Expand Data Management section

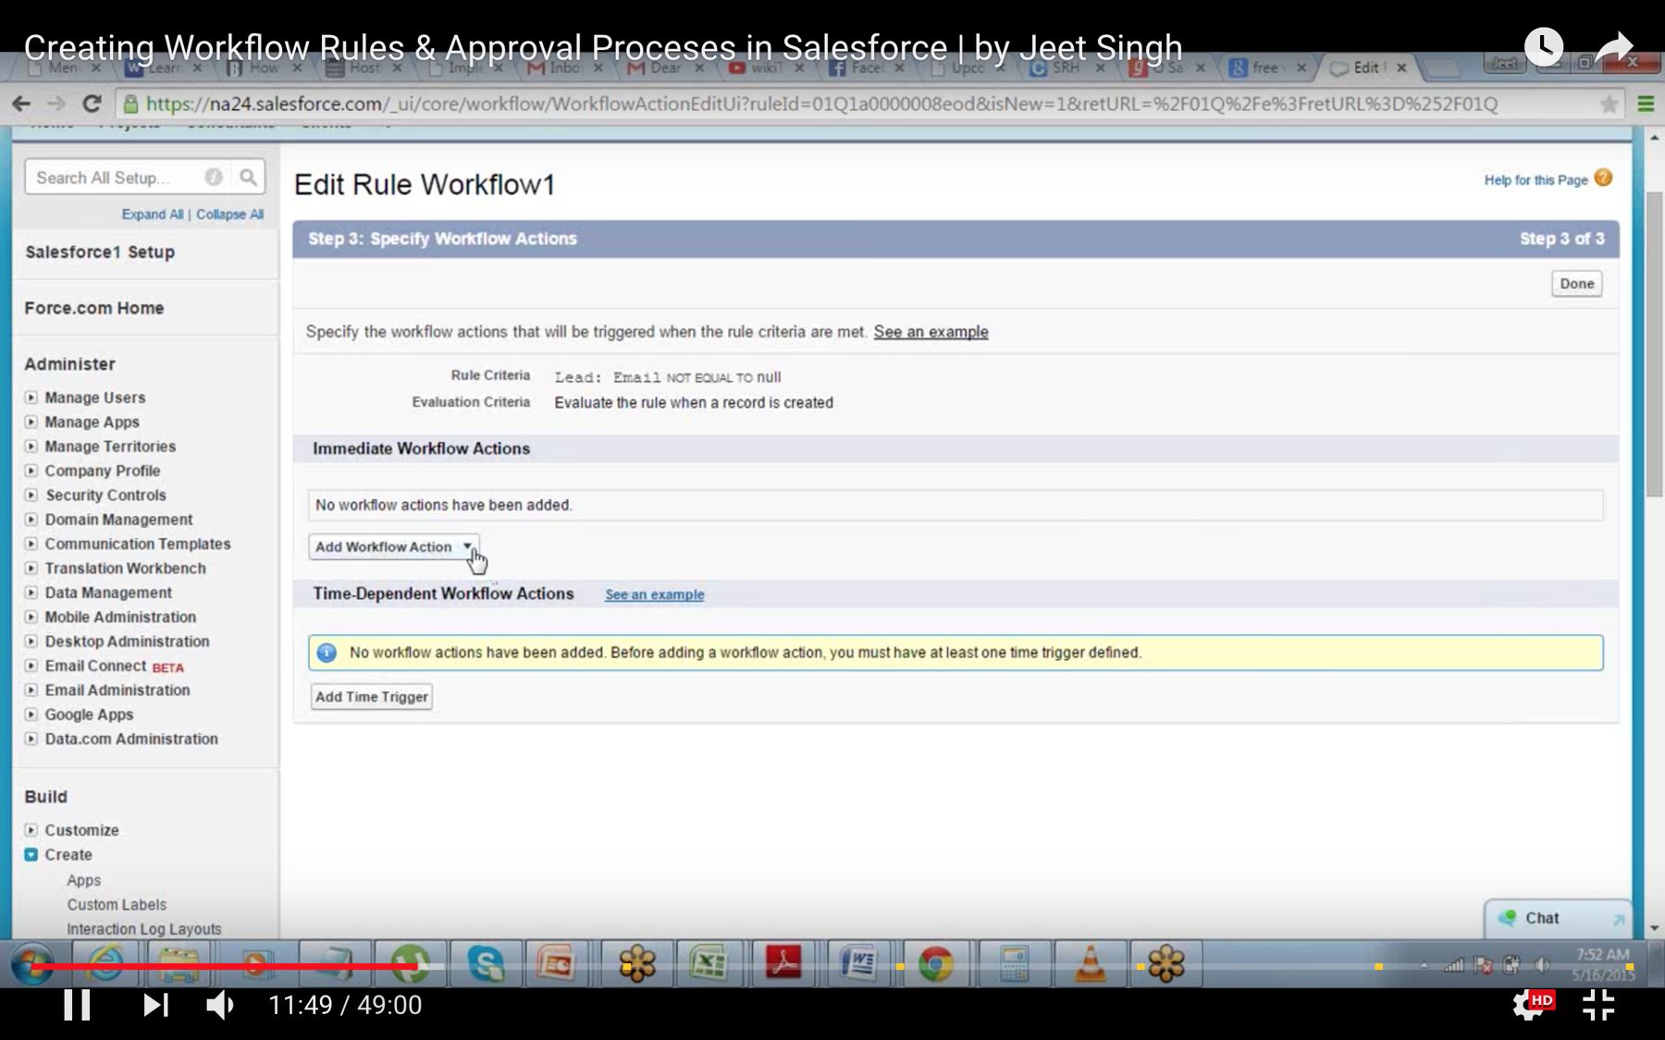[x=31, y=593]
